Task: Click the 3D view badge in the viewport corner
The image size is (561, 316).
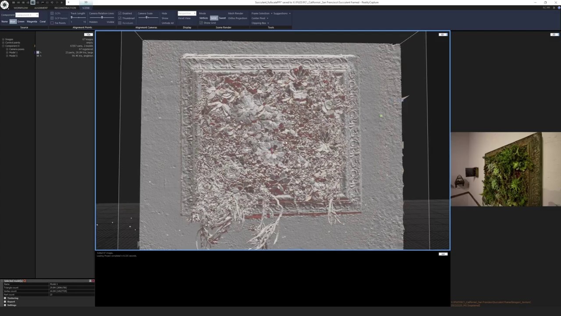Action: coord(443,34)
